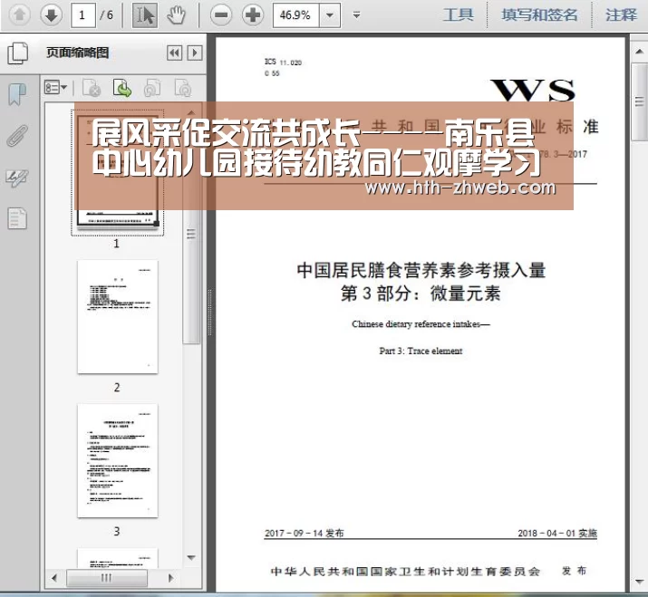Click the rotate pages counterclockwise icon
Viewport: 648px width, 597px height.
(152, 88)
